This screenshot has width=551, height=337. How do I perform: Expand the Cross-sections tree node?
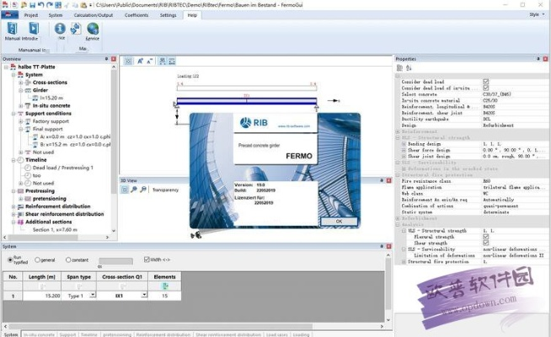pyautogui.click(x=20, y=83)
